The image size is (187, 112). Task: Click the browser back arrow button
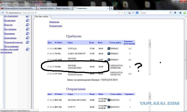[3, 13]
